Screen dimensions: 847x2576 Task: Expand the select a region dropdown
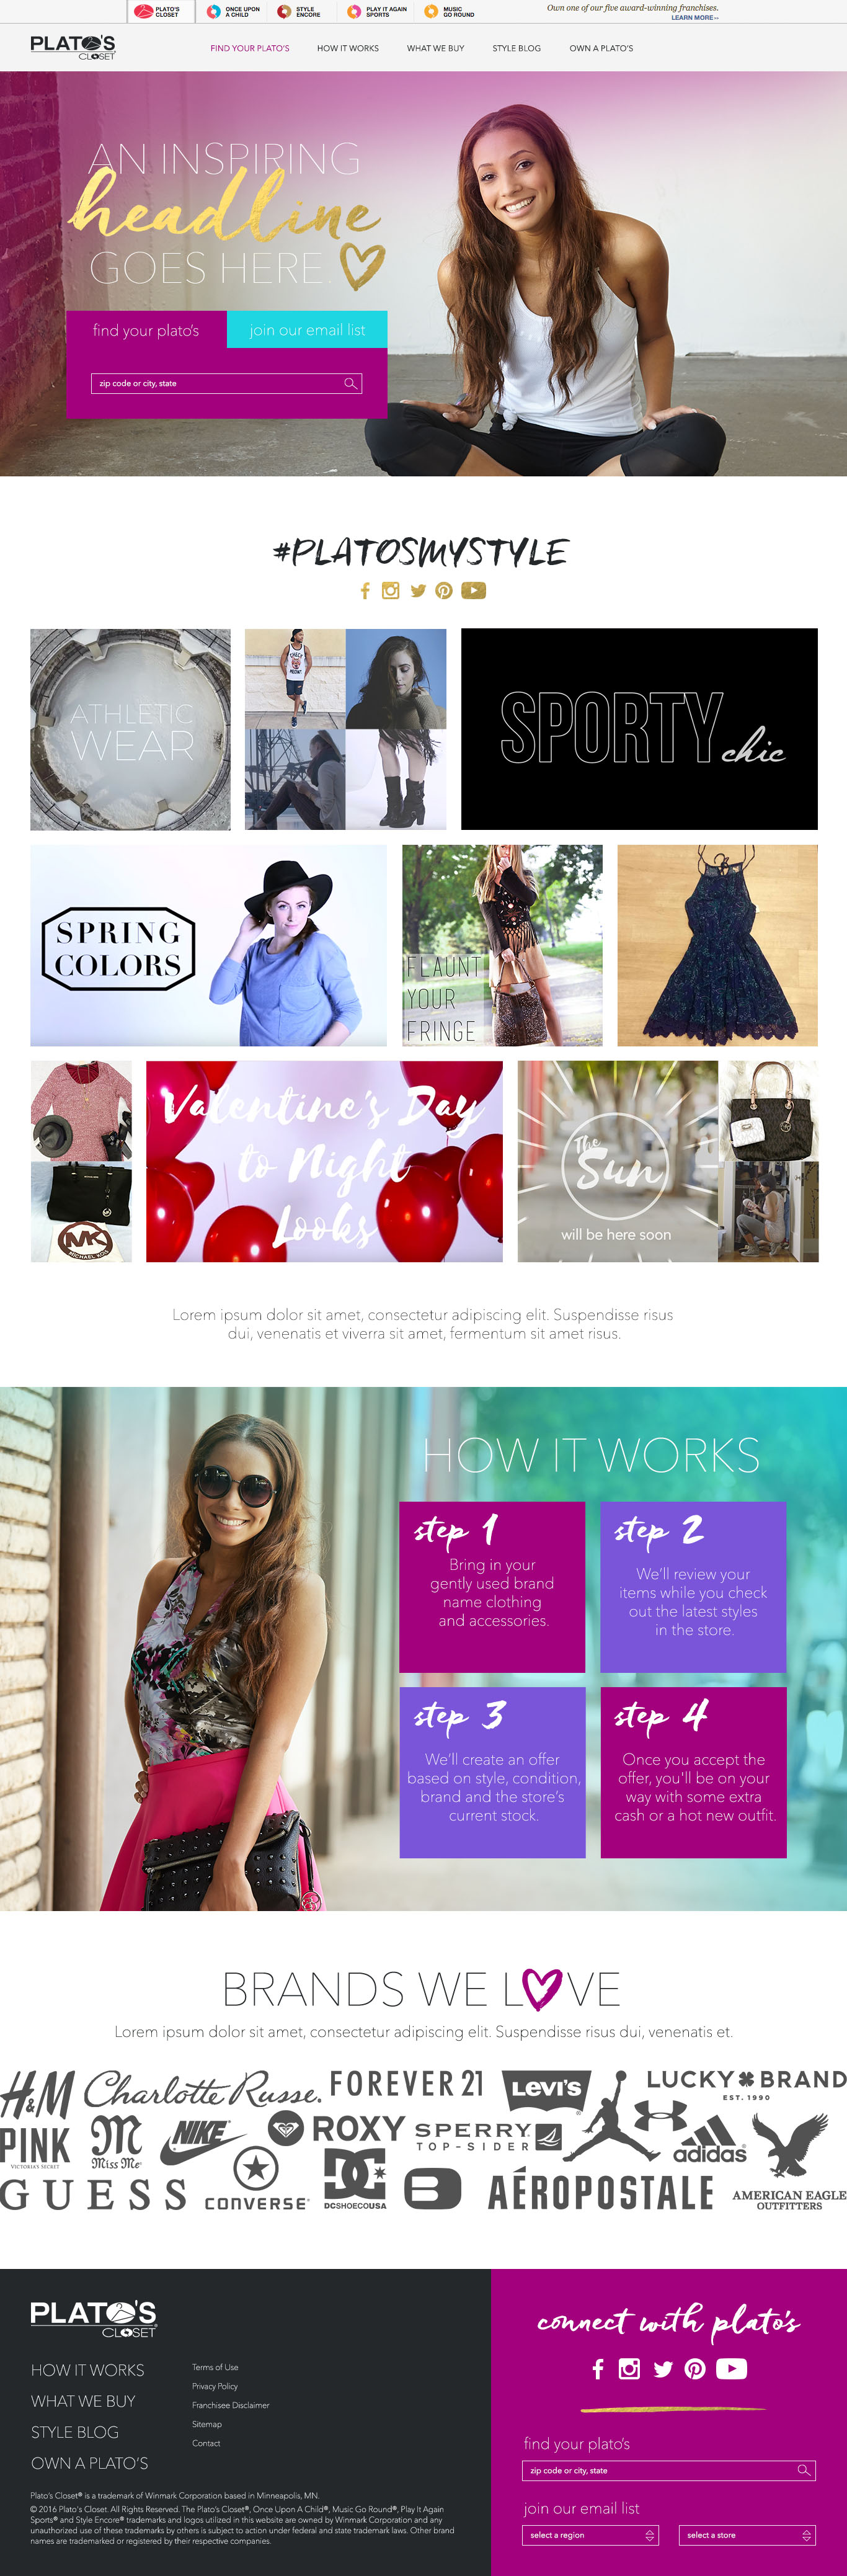[x=590, y=2535]
